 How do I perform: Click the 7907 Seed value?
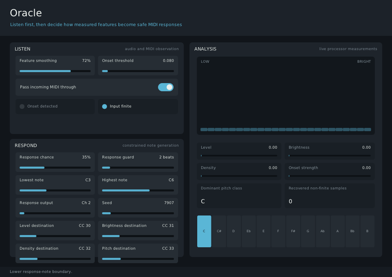tap(169, 203)
